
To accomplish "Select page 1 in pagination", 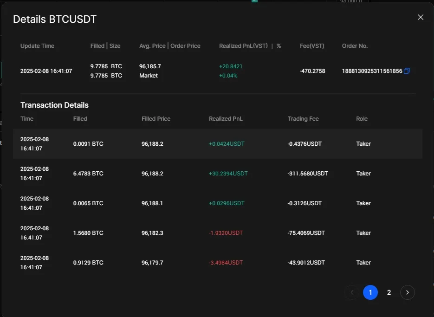I will pos(370,292).
